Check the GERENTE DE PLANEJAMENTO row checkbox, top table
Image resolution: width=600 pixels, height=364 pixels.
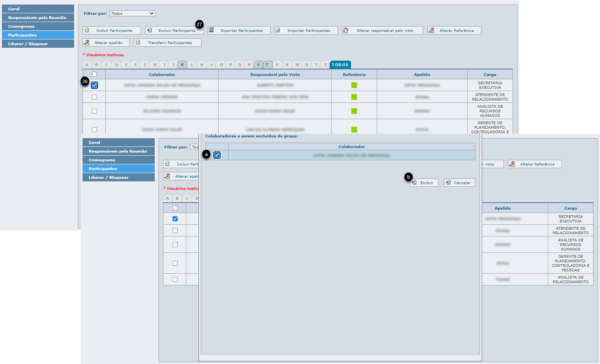pos(95,130)
